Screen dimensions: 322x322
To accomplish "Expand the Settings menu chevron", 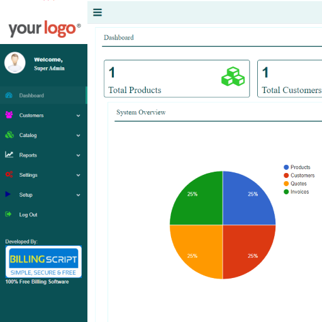I will 78,175.
